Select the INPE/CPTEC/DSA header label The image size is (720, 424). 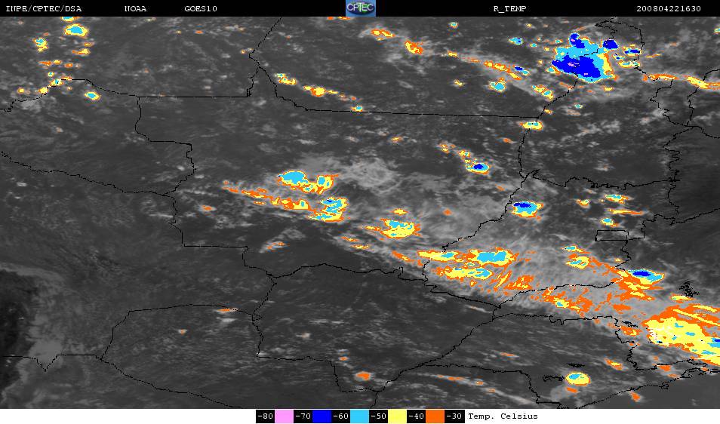tap(43, 9)
